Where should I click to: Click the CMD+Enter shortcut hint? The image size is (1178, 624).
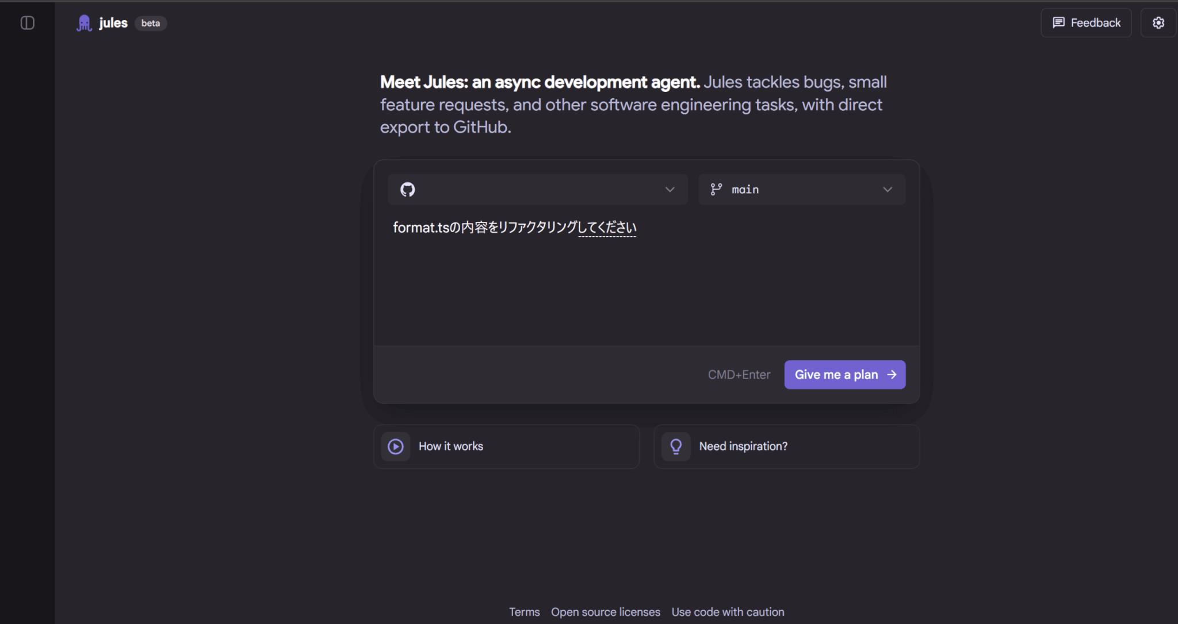(739, 375)
